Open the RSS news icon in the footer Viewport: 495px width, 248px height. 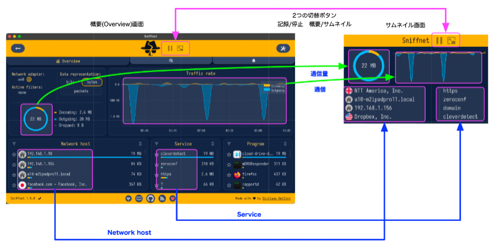(162, 199)
